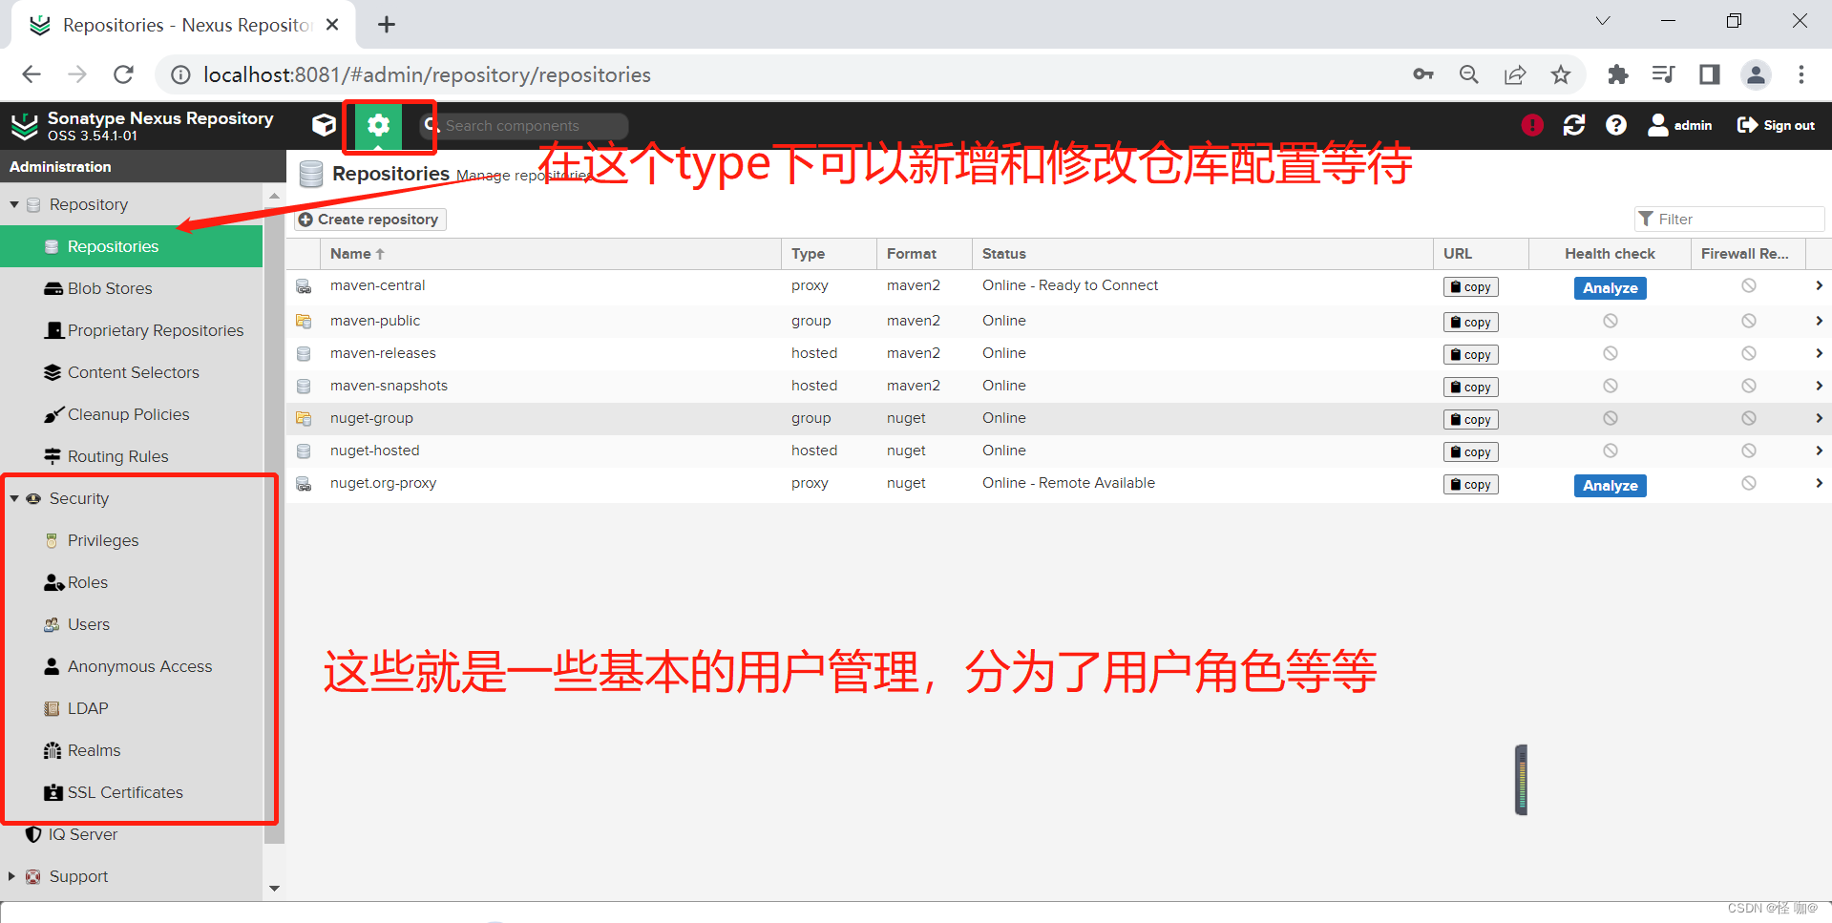Click Sign out

pyautogui.click(x=1776, y=125)
